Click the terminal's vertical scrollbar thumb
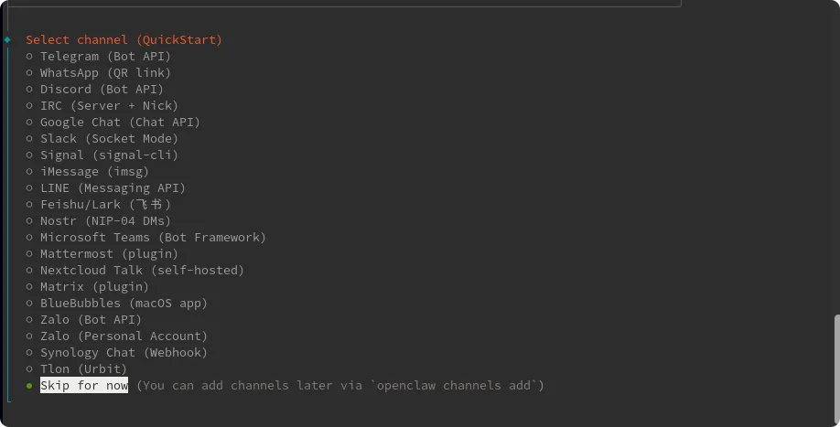The width and height of the screenshot is (840, 427). pyautogui.click(x=836, y=366)
